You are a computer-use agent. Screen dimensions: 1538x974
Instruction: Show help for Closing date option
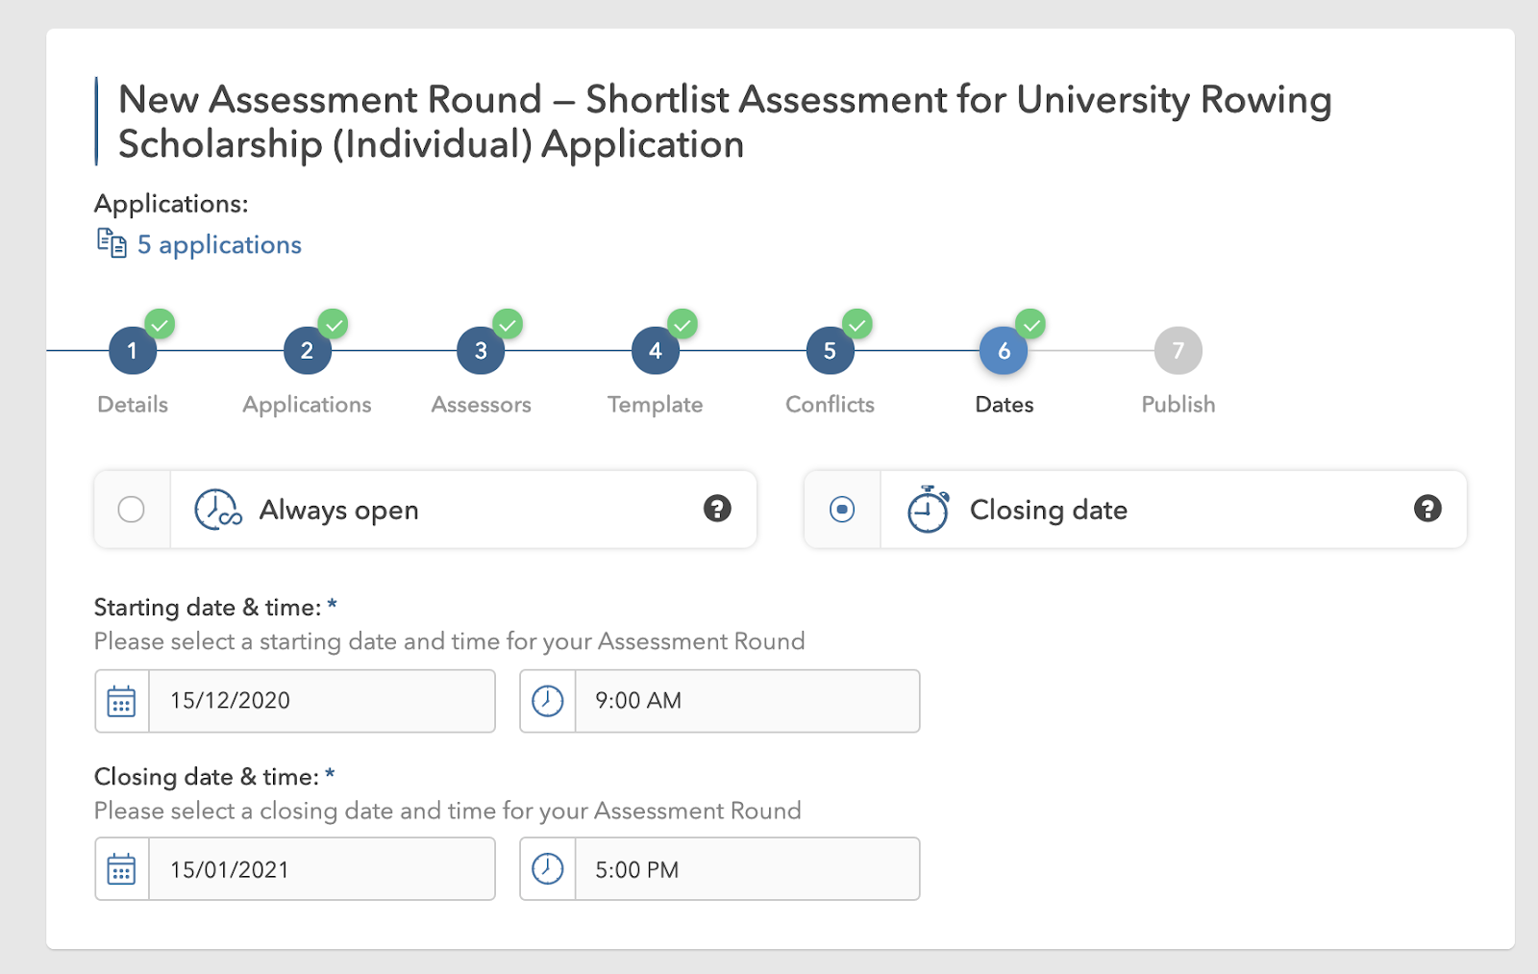[x=1427, y=509]
